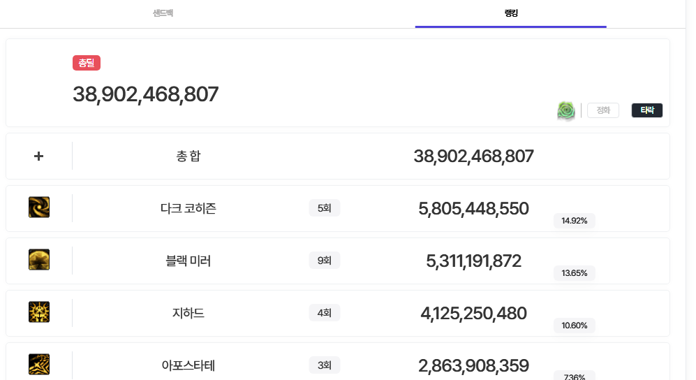Toggle the 타락 option
This screenshot has height=380, width=696.
tap(647, 110)
